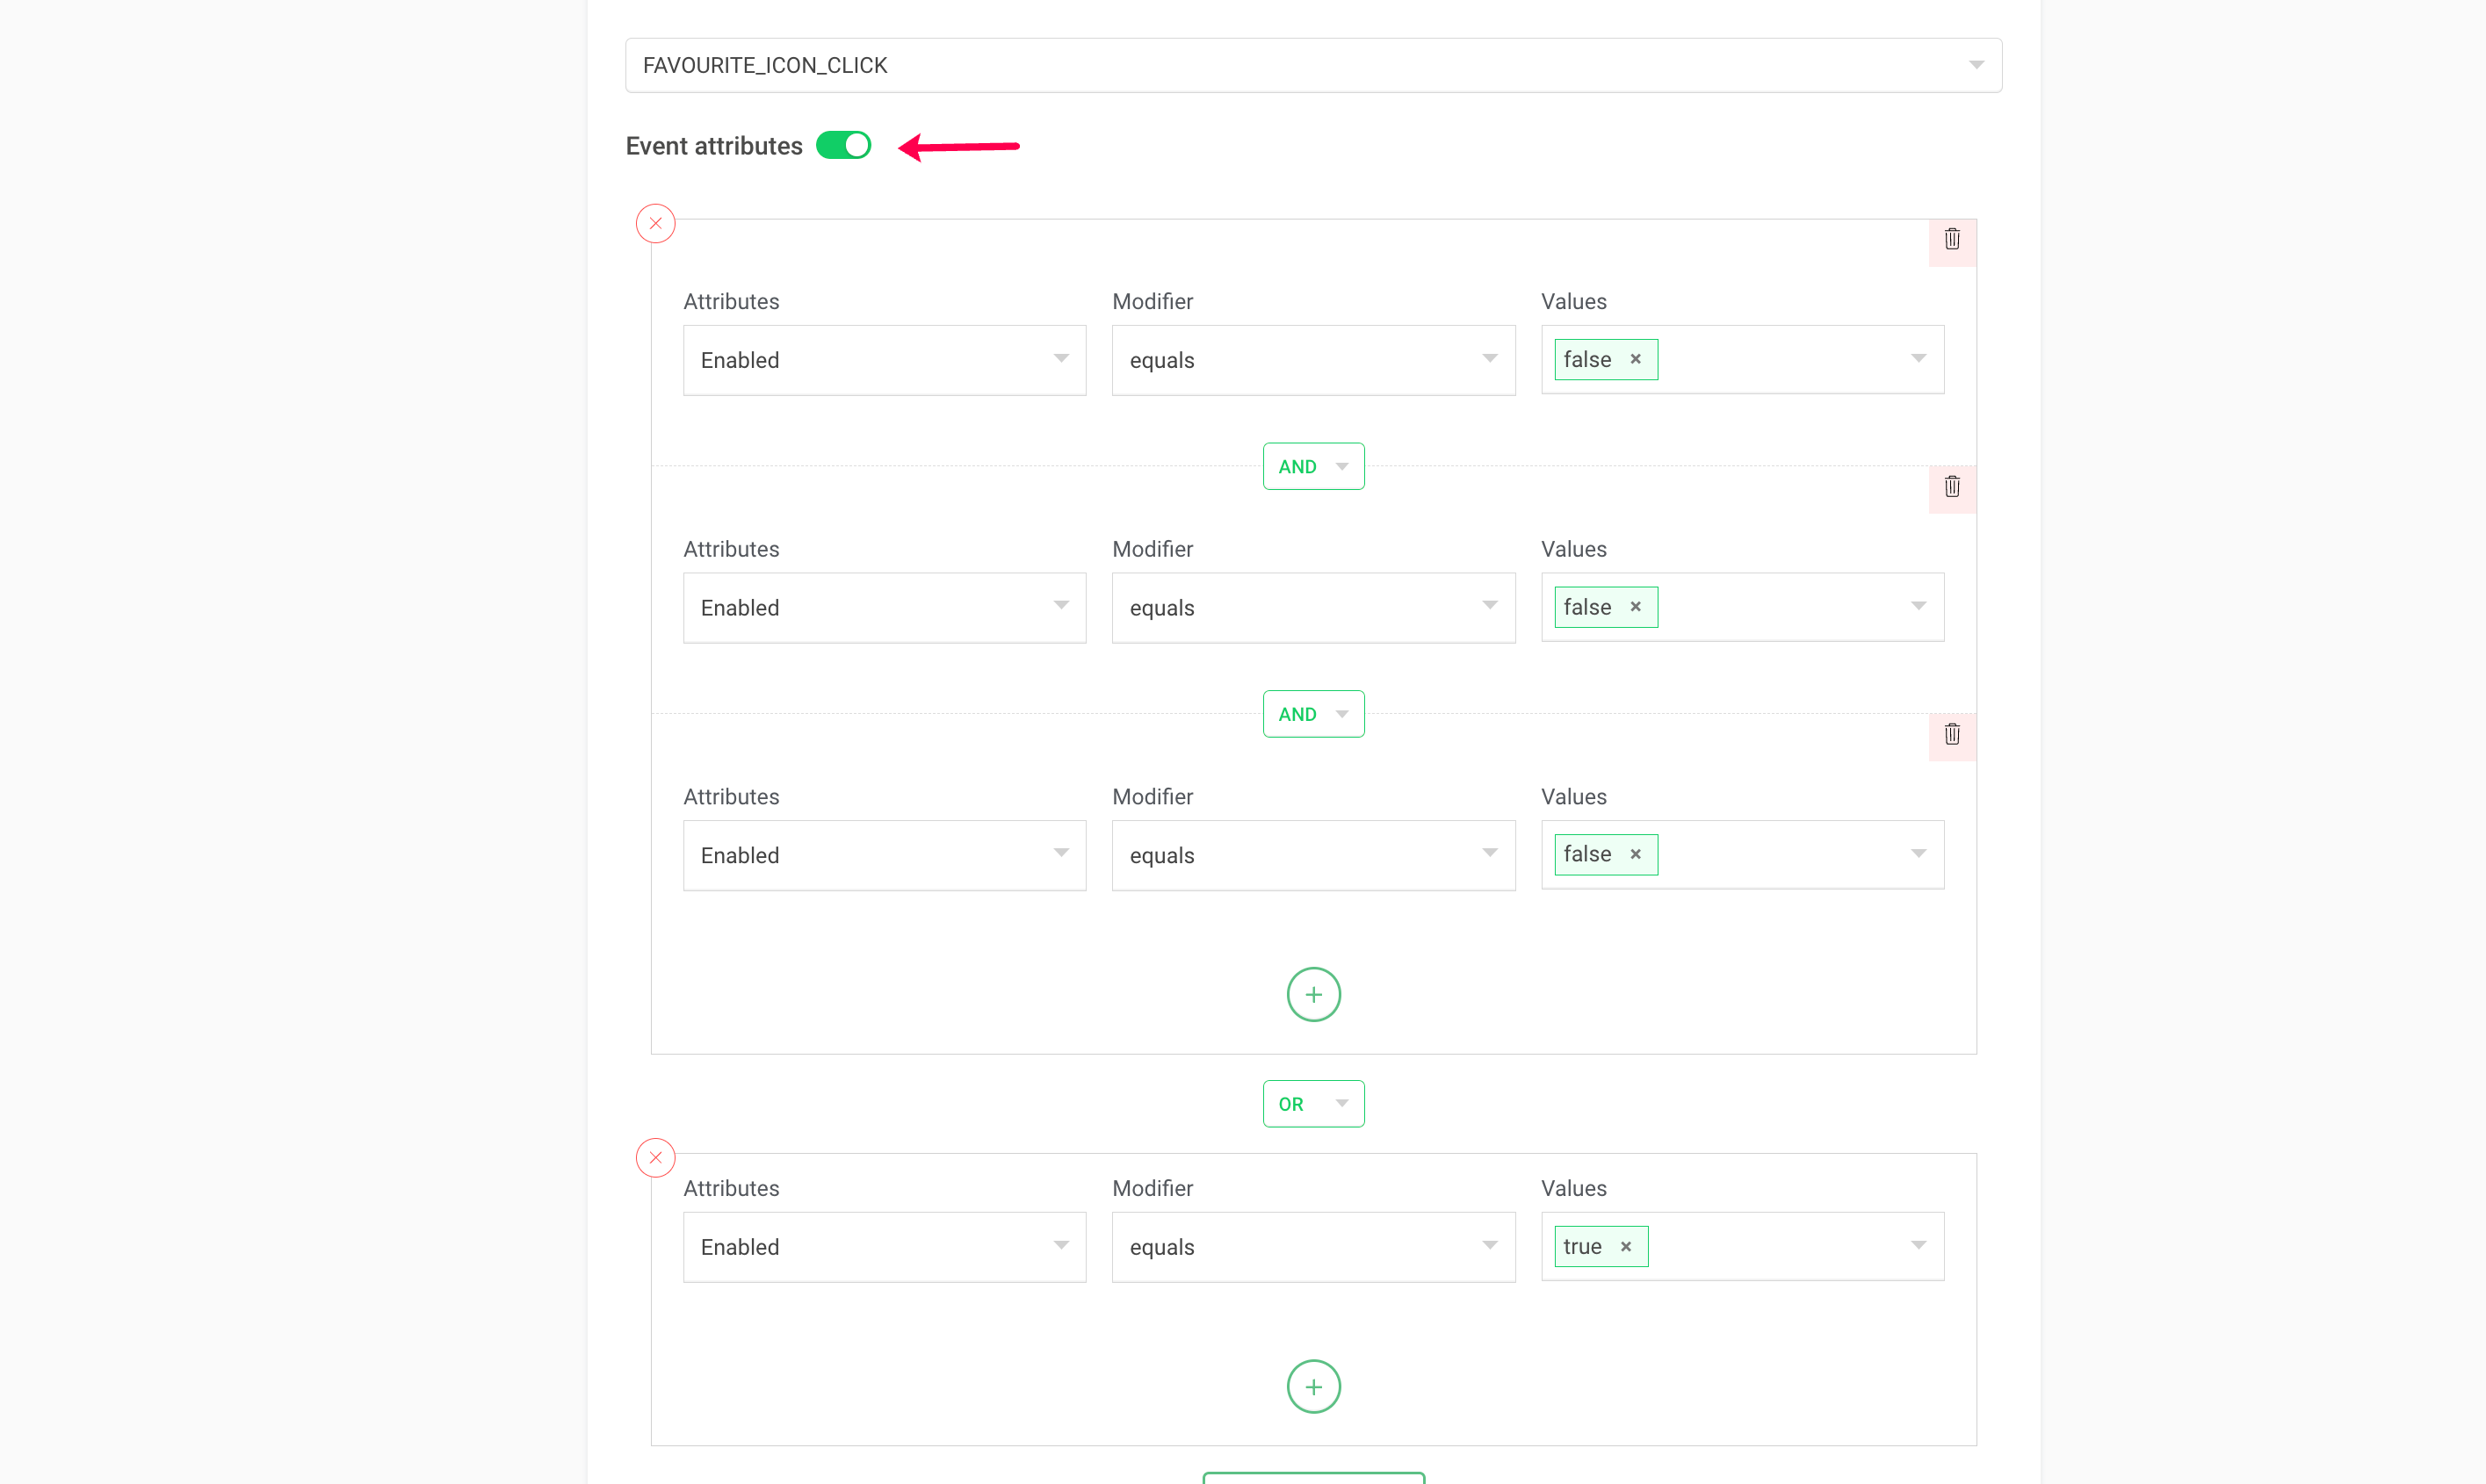The width and height of the screenshot is (2486, 1484).
Task: Toggle the Event attributes switch
Action: point(843,146)
